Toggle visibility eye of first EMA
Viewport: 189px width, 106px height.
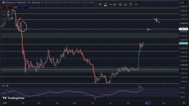click(8, 12)
